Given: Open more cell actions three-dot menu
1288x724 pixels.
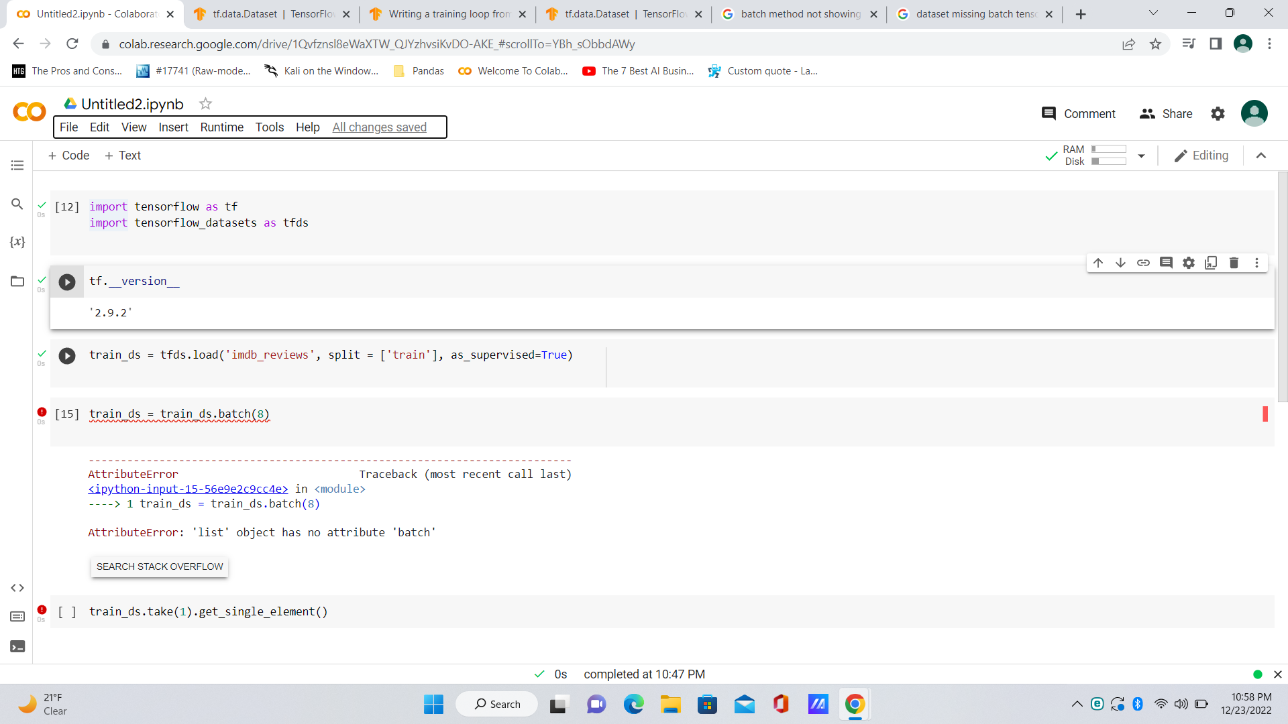Looking at the screenshot, I should coord(1256,263).
